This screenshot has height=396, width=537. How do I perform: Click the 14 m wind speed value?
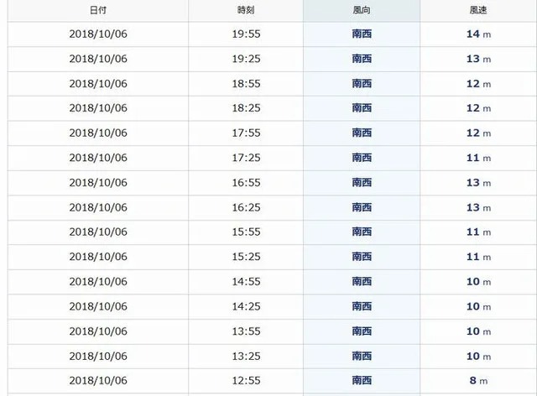coord(478,34)
